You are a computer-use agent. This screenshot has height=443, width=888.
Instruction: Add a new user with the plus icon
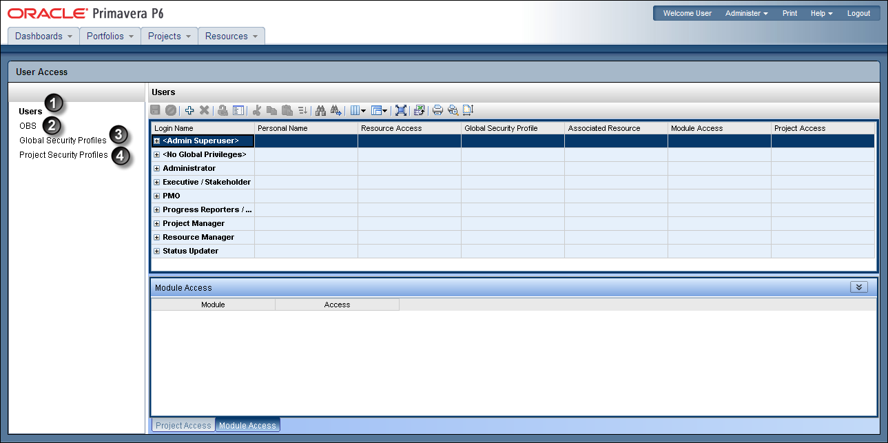pyautogui.click(x=189, y=110)
